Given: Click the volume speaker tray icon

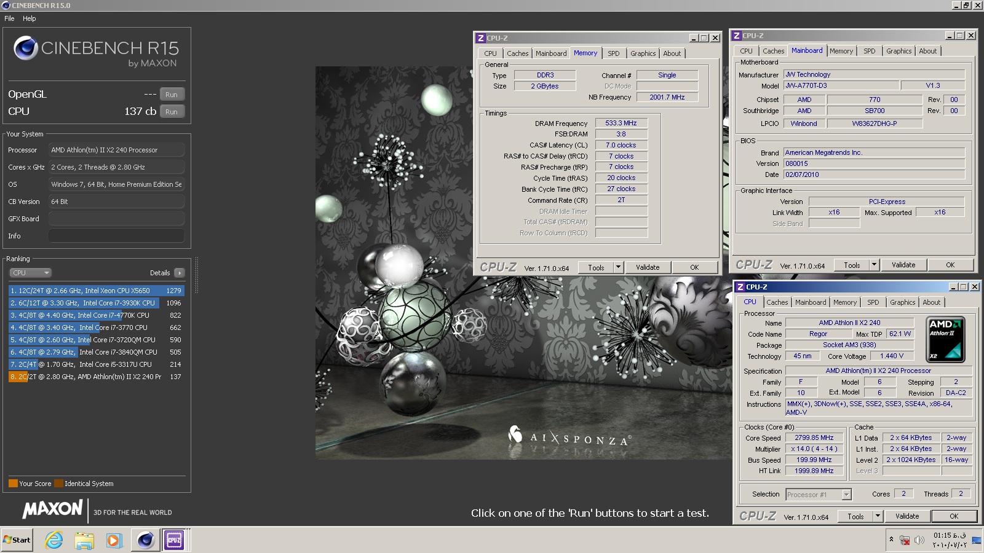Looking at the screenshot, I should [x=919, y=540].
